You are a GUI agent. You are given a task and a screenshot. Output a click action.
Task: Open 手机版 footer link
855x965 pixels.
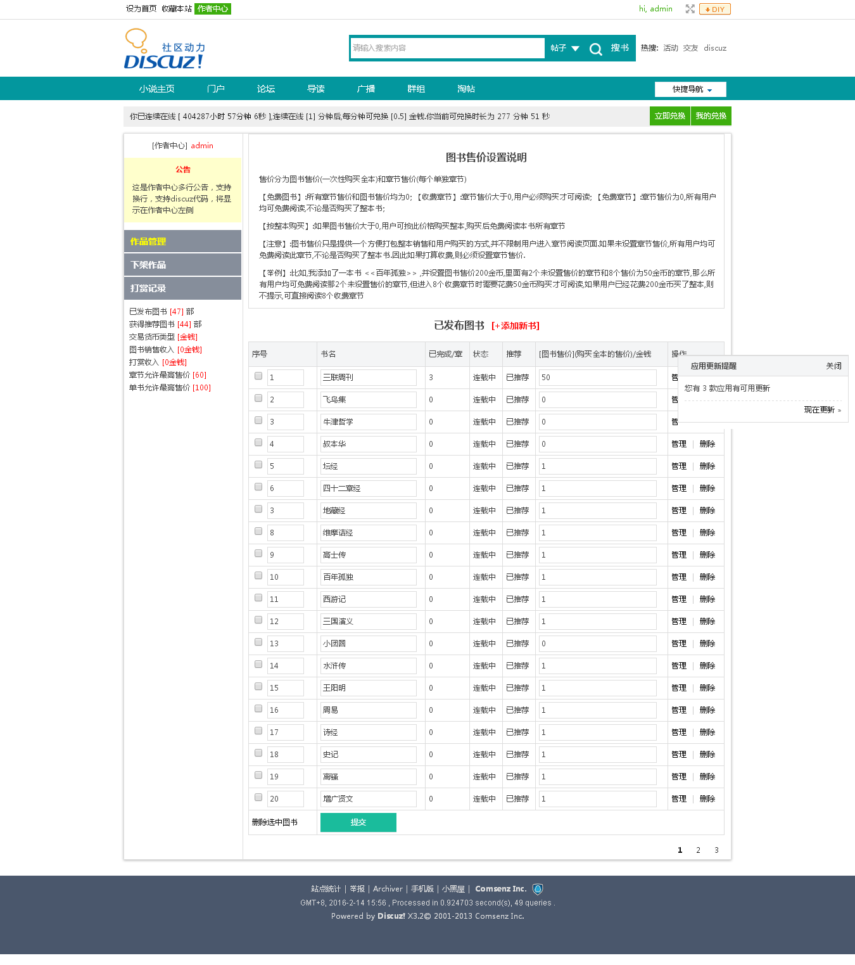point(422,889)
